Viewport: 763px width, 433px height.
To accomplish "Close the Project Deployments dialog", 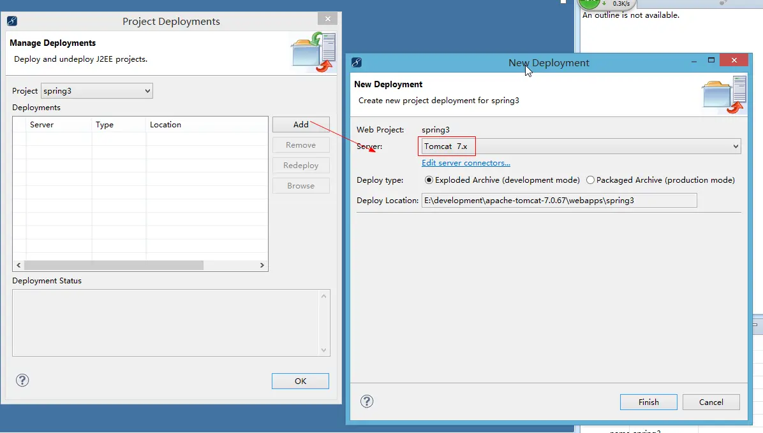I will coord(327,18).
